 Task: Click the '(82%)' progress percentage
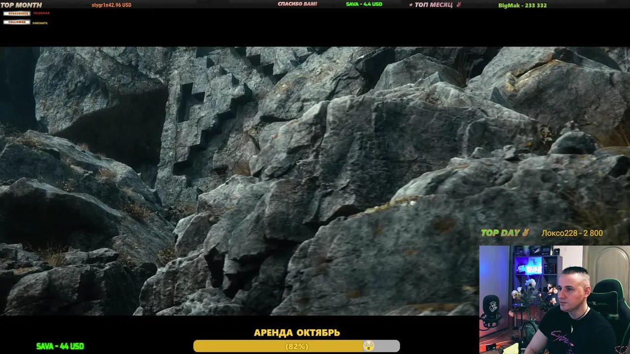297,347
